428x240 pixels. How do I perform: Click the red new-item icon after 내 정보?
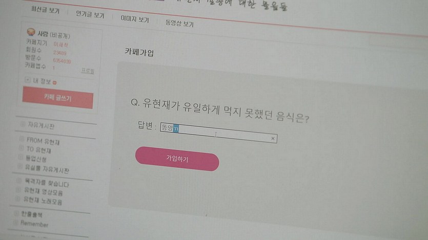(55, 82)
